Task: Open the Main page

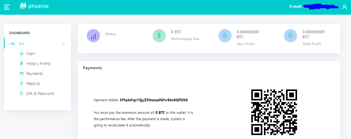Action: (x=31, y=54)
